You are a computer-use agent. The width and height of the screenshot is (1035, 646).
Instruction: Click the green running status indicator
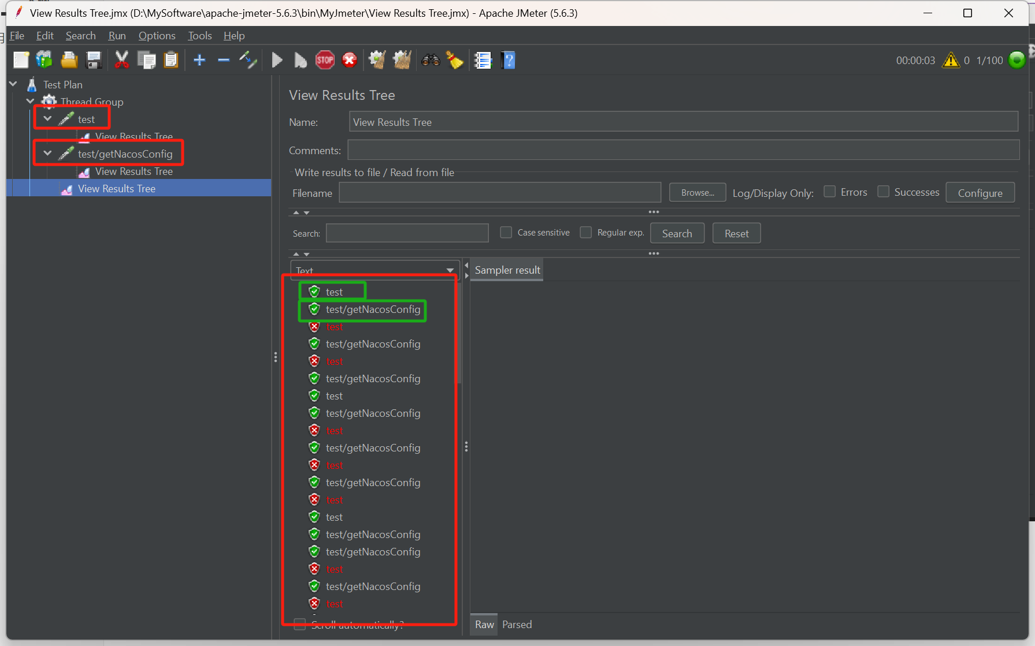[1017, 60]
